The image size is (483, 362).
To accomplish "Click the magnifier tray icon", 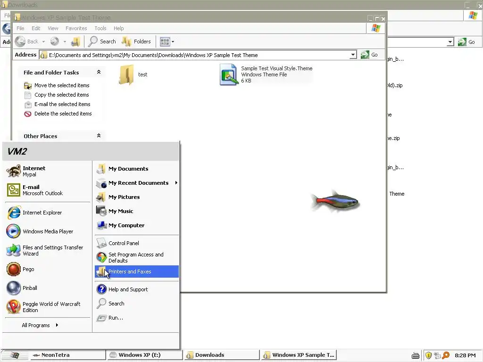I will pyautogui.click(x=446, y=355).
